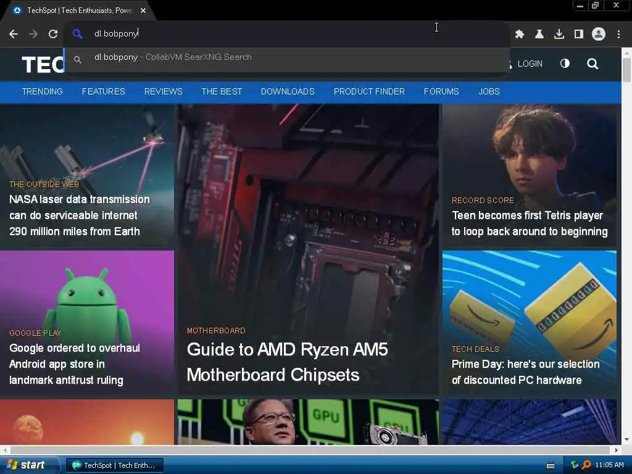The height and width of the screenshot is (474, 632).
Task: Go back with the browser back arrow
Action: point(14,35)
